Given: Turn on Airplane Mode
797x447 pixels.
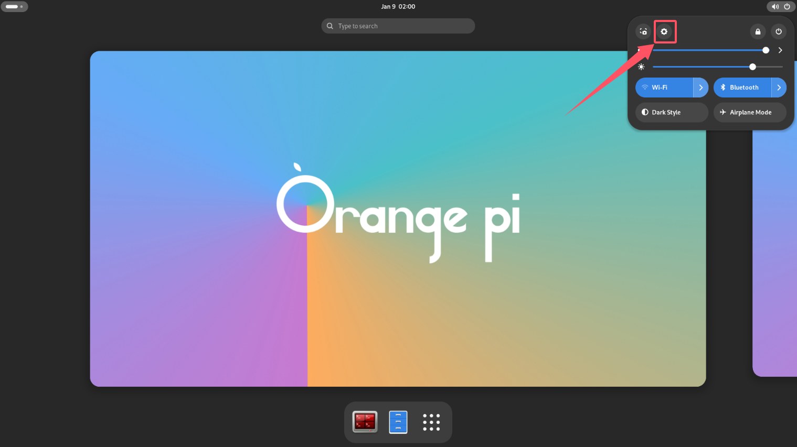Looking at the screenshot, I should (x=750, y=112).
